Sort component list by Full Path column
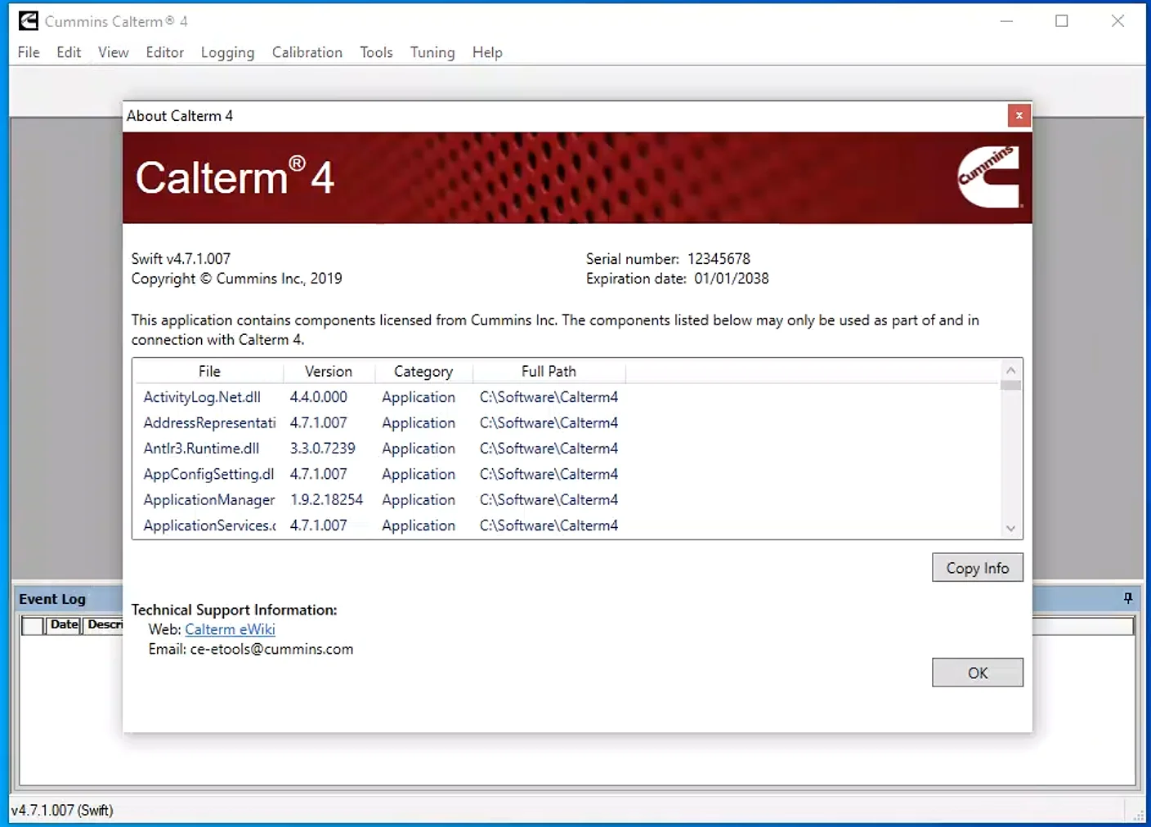This screenshot has height=827, width=1151. tap(549, 372)
